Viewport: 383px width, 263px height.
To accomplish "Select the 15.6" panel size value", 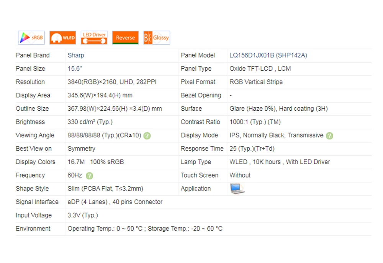I will tap(75, 69).
